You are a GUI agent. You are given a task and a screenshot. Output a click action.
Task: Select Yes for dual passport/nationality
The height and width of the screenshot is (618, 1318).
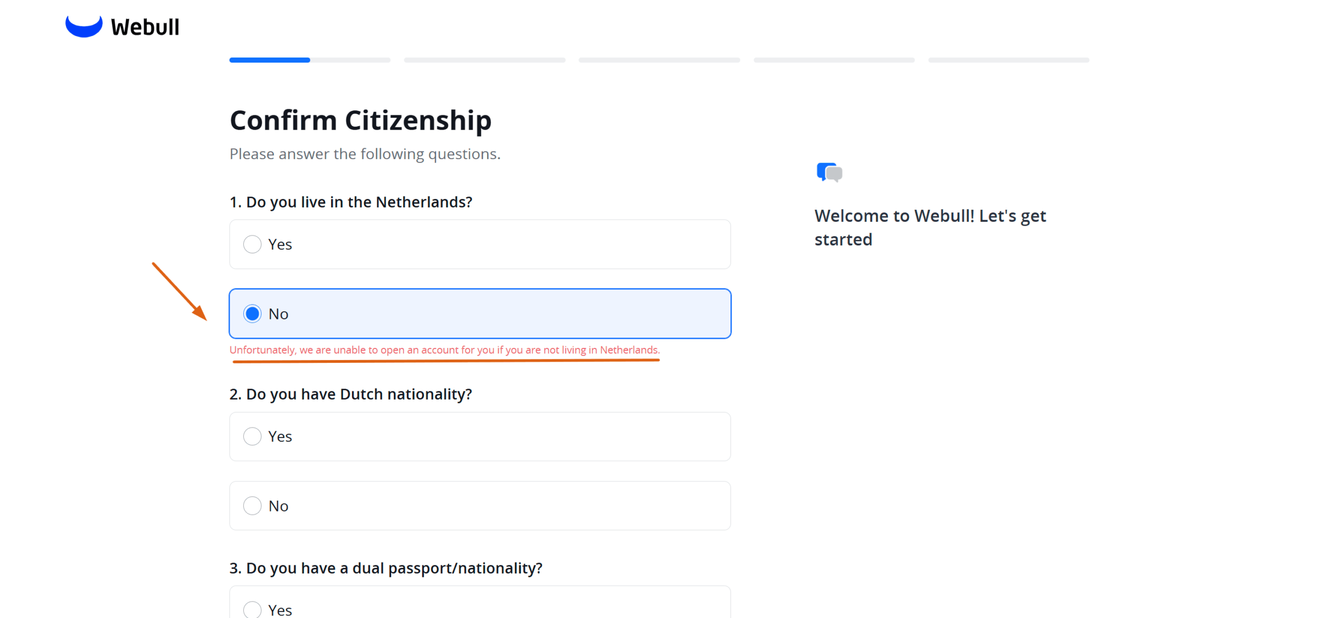[x=253, y=609]
